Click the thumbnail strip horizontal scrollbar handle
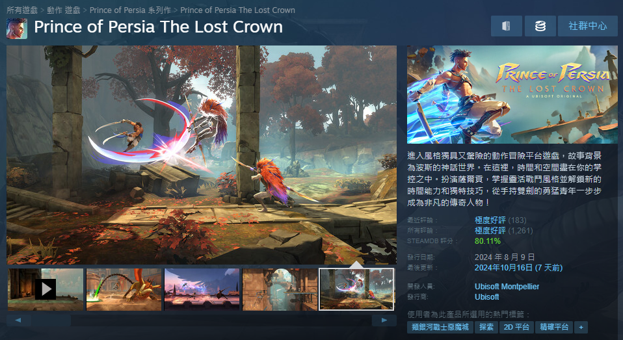 coord(51,320)
